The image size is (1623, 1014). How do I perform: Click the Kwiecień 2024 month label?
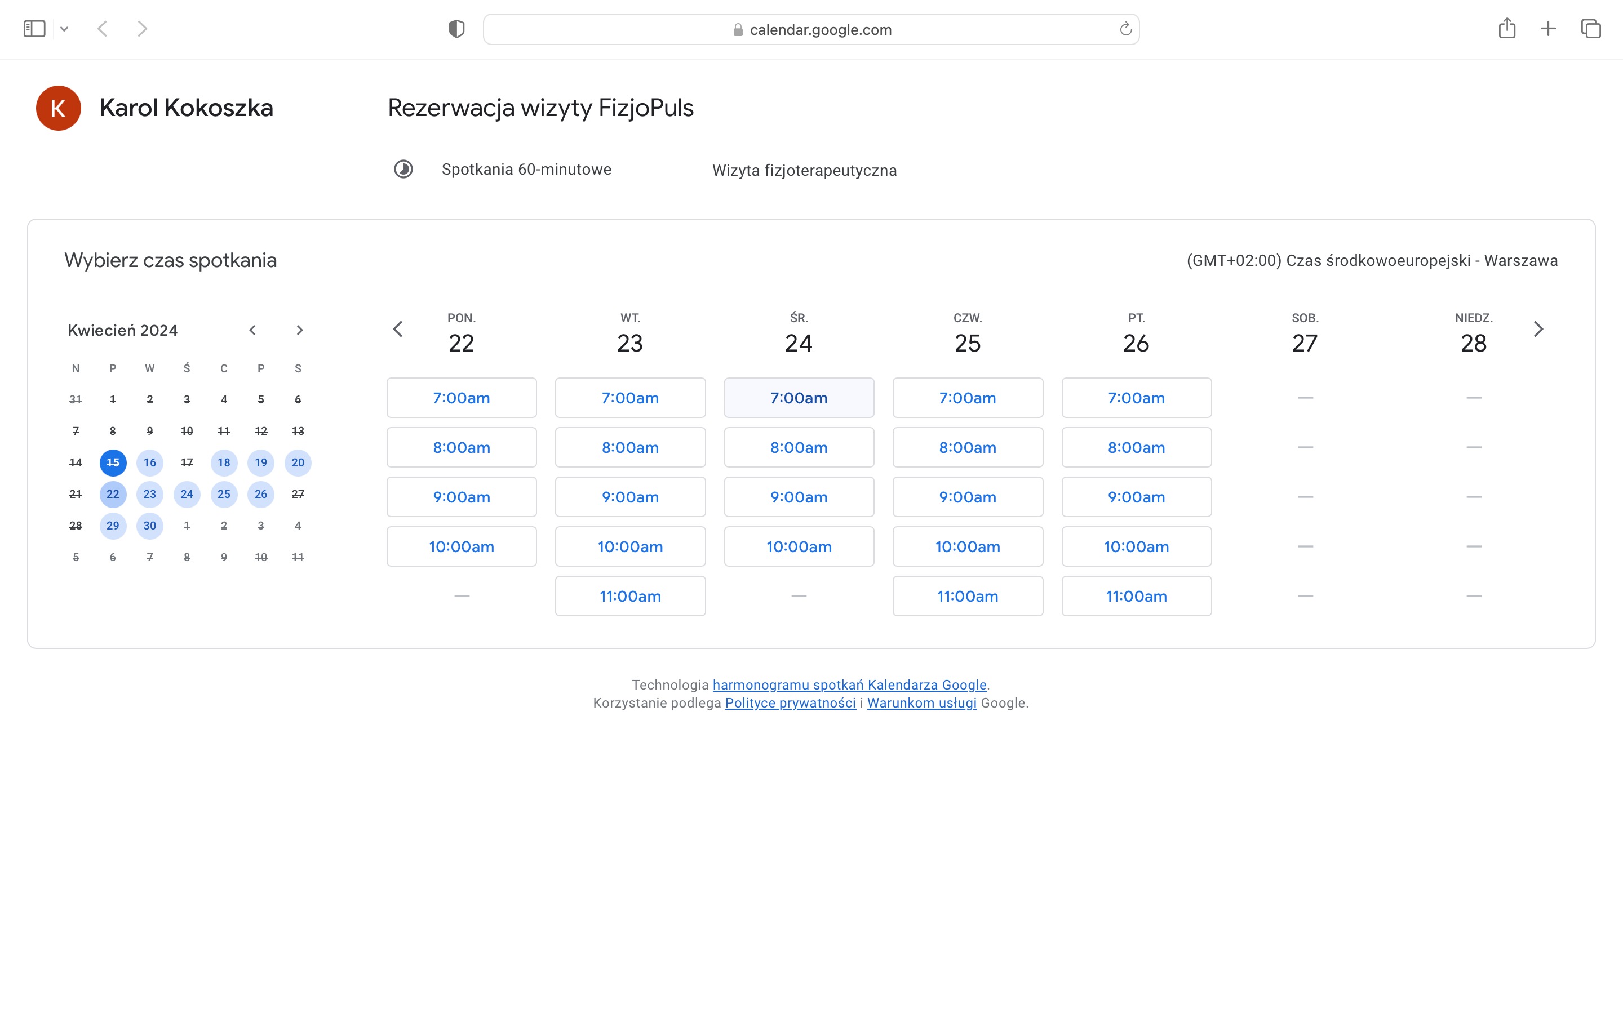click(x=123, y=331)
